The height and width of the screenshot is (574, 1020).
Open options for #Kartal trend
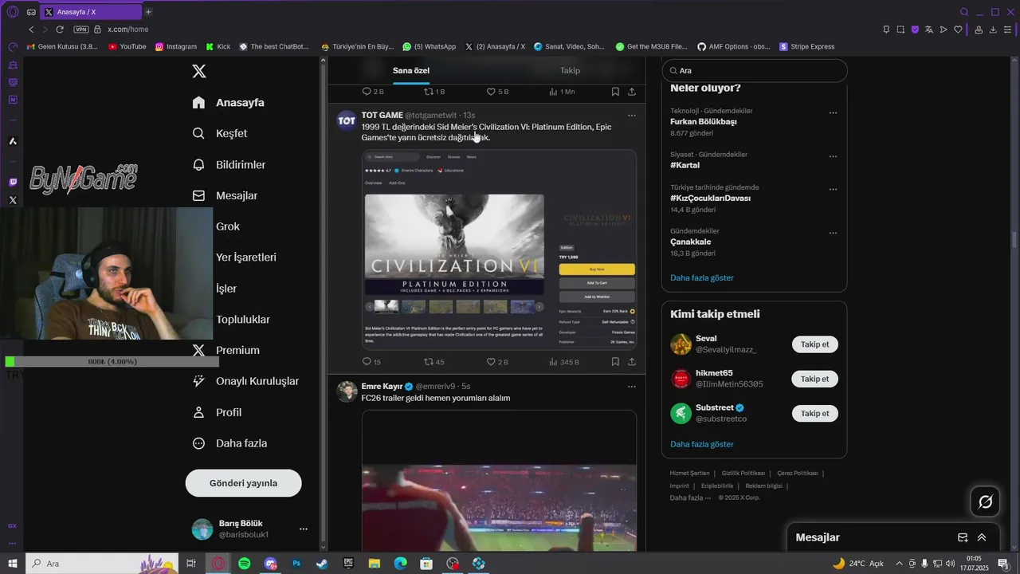click(x=833, y=156)
